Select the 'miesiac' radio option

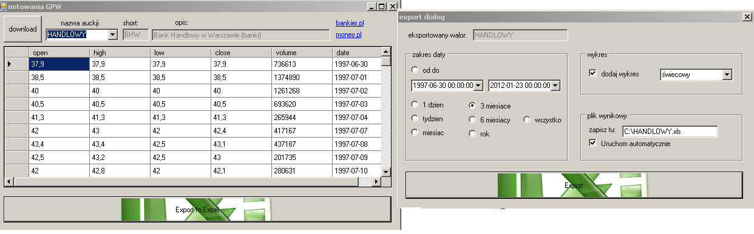click(x=415, y=132)
